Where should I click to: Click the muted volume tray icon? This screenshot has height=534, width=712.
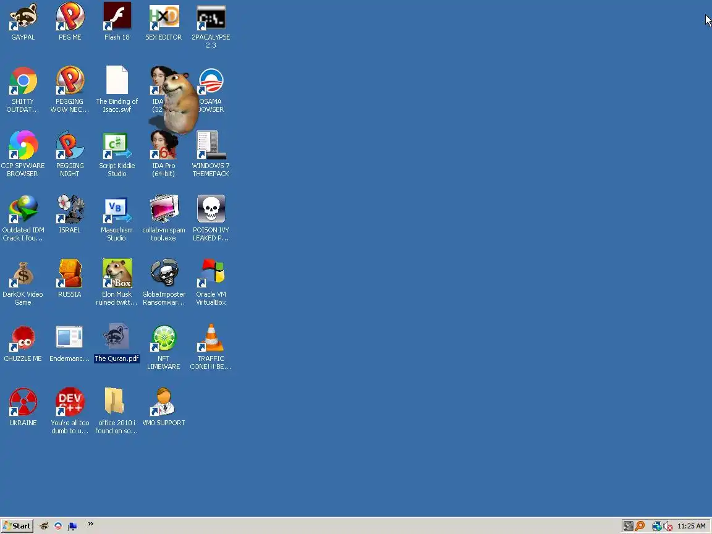(667, 527)
